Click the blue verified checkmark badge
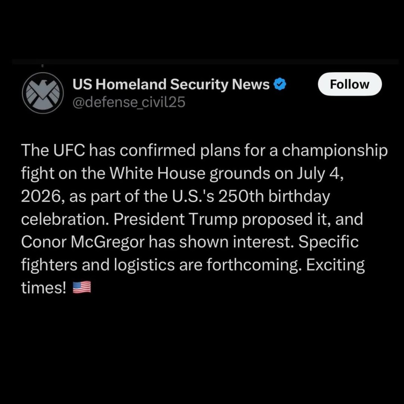Viewport: 404px width, 404px height. click(280, 84)
